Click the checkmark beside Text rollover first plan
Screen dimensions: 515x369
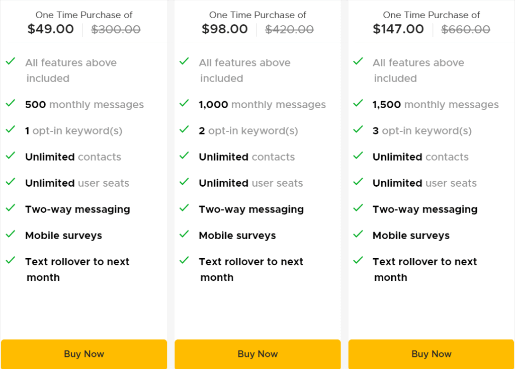tap(10, 260)
